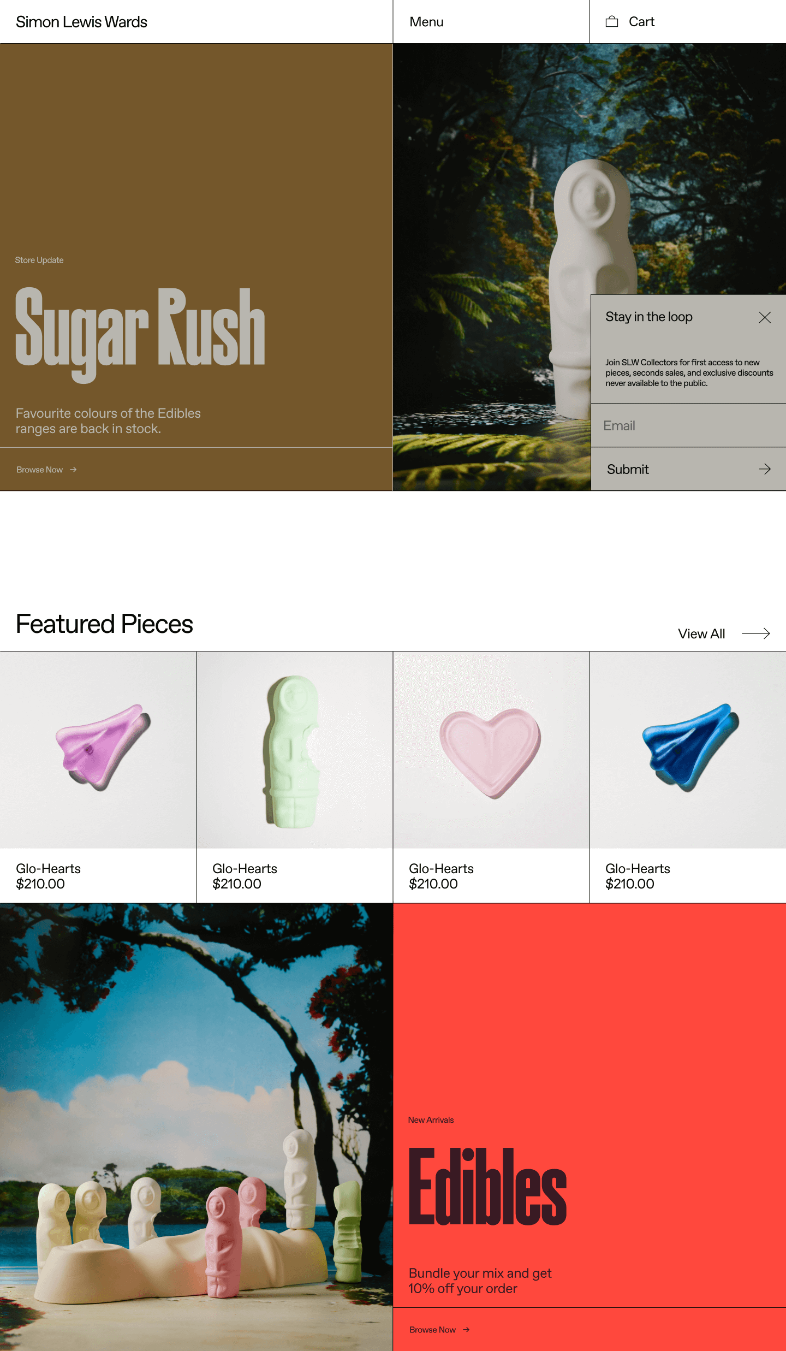The height and width of the screenshot is (1351, 786).
Task: Click Browse Now under Sugar Rush
Action: tap(39, 470)
